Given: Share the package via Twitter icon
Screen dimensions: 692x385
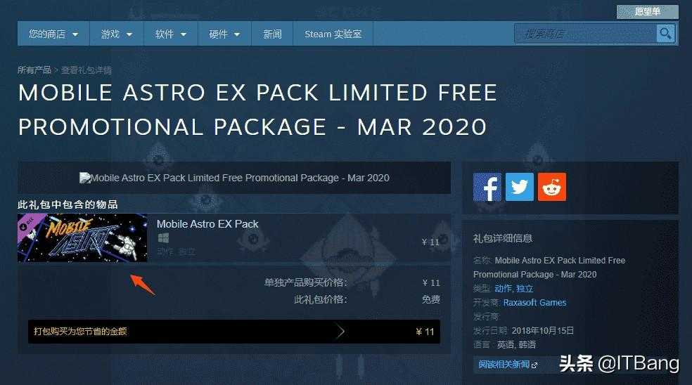Looking at the screenshot, I should coord(520,187).
